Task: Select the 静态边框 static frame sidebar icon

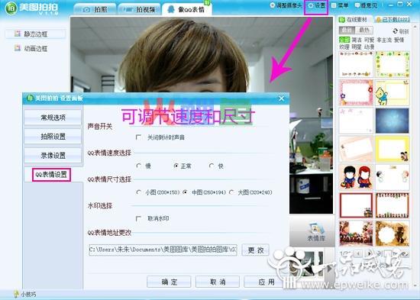Action: pyautogui.click(x=18, y=34)
